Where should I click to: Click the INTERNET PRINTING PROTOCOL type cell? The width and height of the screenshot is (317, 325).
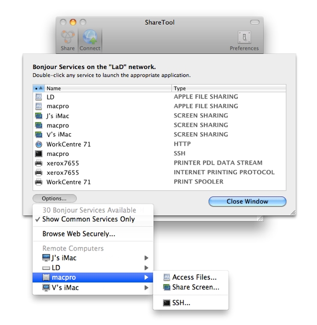[224, 172]
